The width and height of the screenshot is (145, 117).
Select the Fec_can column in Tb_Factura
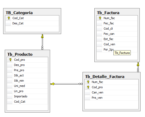[117, 34]
